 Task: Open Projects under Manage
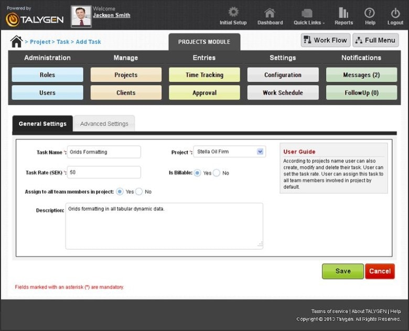(126, 75)
